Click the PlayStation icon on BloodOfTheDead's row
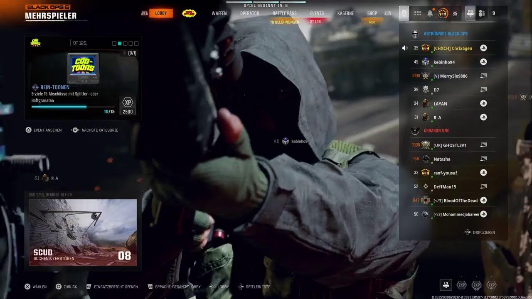 pos(483,200)
